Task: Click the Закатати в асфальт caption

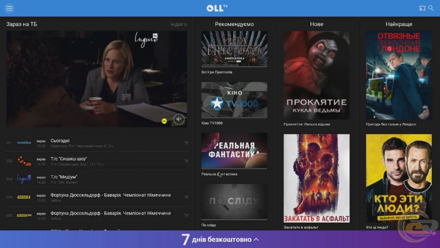Action: point(301,227)
